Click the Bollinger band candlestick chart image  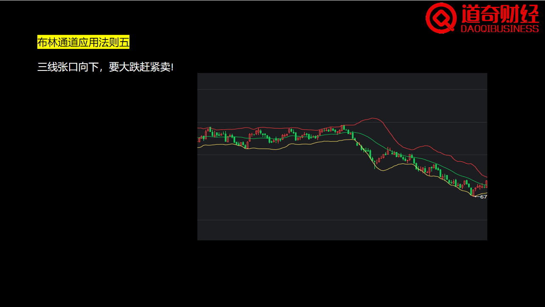coord(342,157)
